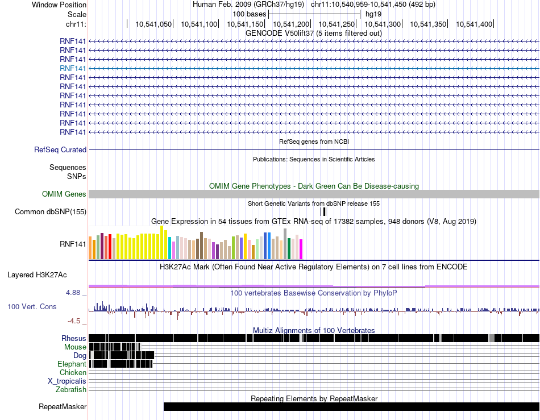Click the Dog alignment block

(122, 355)
